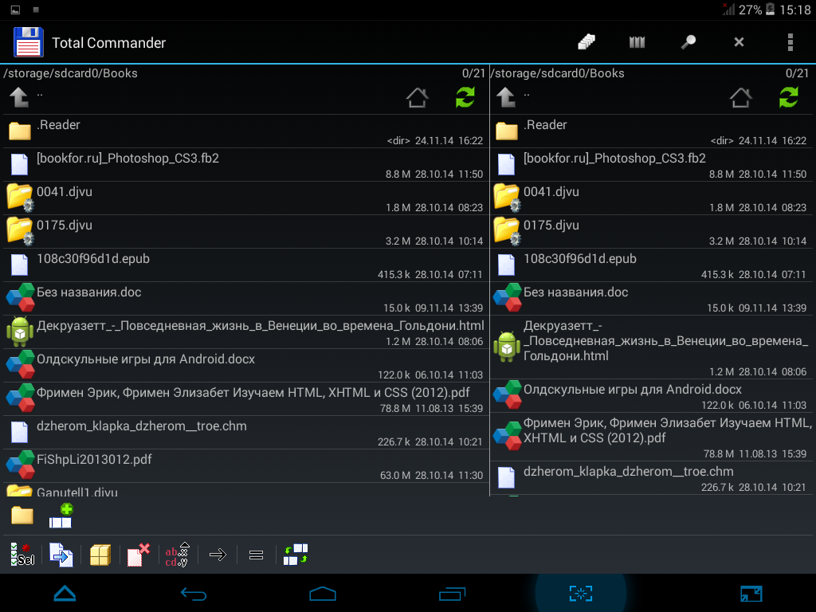Tap the folder button in button bar
Screen dimensions: 816x612
tap(22, 516)
